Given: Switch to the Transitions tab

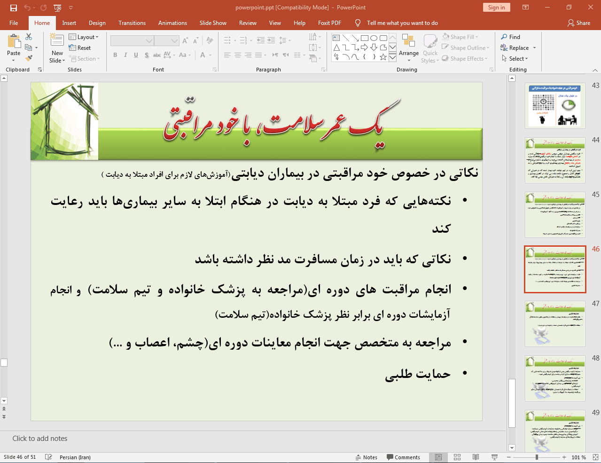Looking at the screenshot, I should (x=132, y=23).
